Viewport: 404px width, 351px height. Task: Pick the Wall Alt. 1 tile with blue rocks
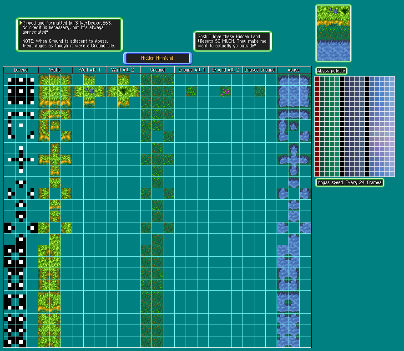point(89,91)
